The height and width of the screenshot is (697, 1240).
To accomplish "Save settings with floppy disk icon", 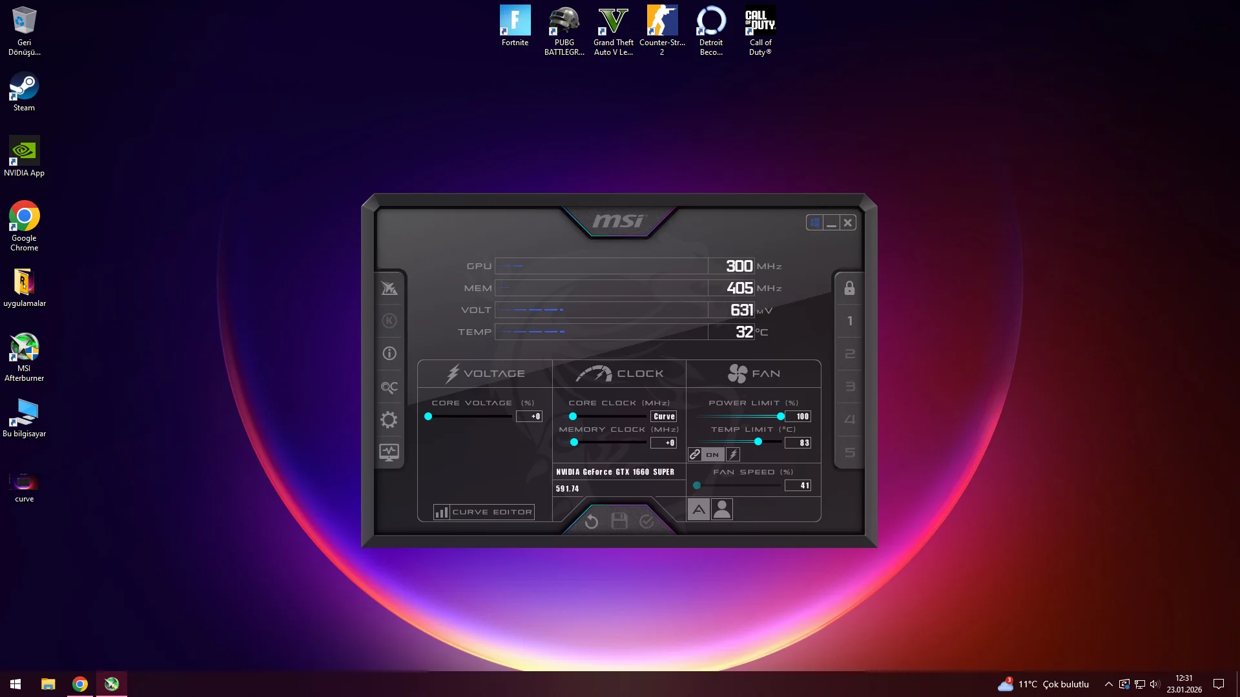I will [619, 521].
